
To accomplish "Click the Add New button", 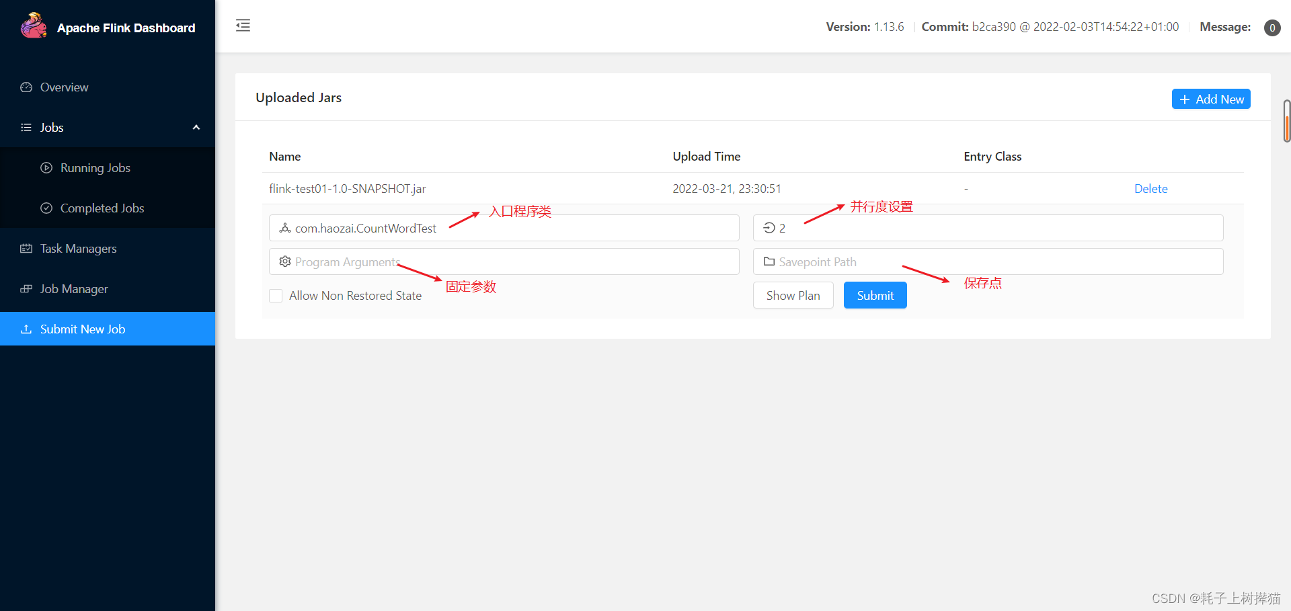I will (x=1211, y=99).
